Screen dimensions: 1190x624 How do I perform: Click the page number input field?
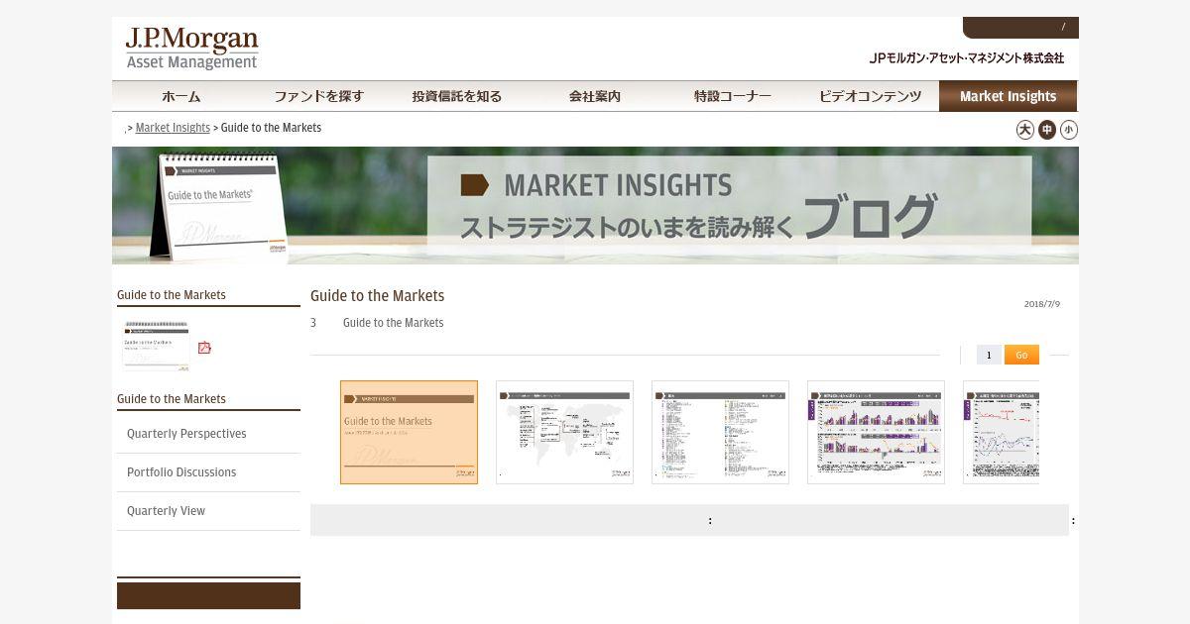(989, 355)
